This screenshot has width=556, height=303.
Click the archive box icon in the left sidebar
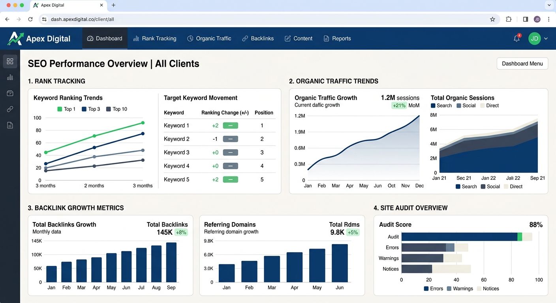point(10,93)
